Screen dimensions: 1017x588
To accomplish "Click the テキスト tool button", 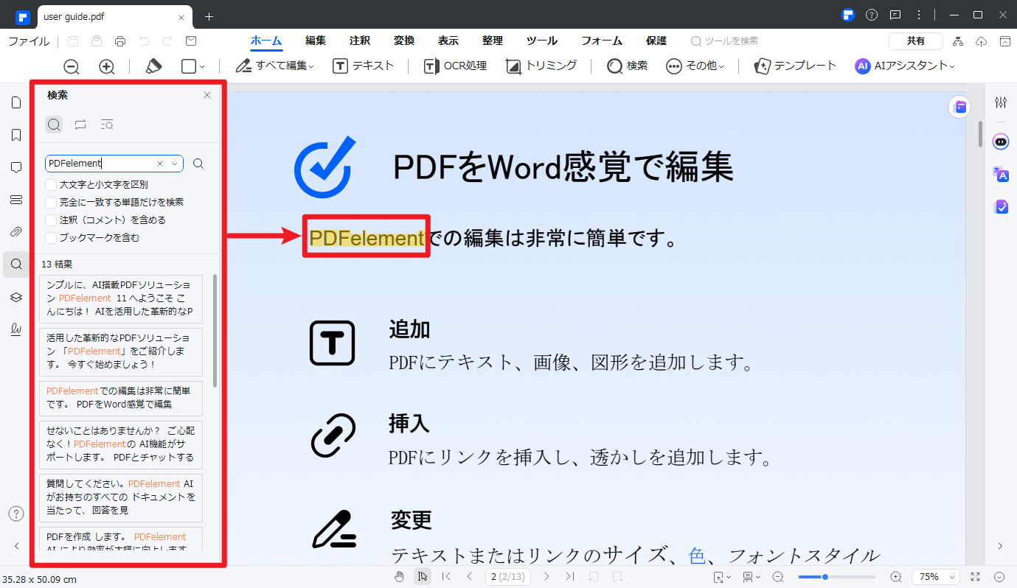I will tap(364, 66).
